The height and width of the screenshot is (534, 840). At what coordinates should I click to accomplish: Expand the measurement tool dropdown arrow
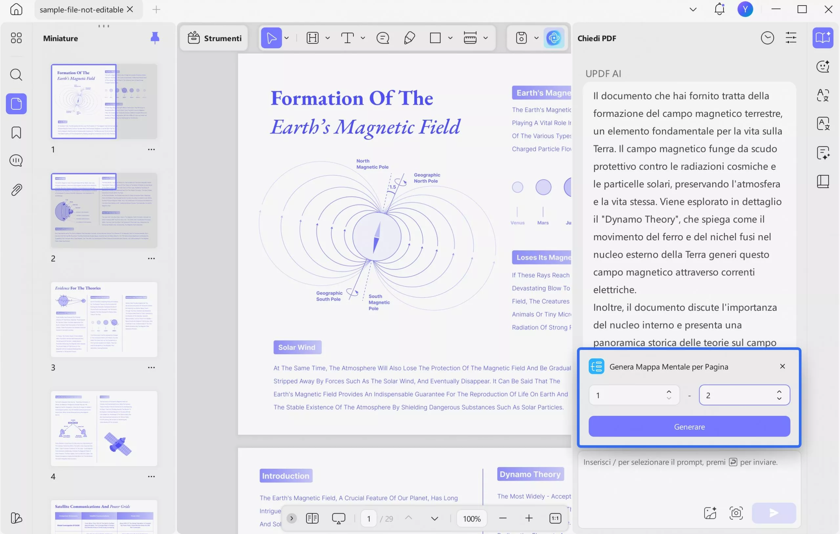(x=486, y=38)
